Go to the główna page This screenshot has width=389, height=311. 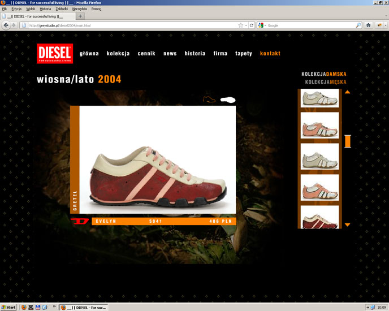pyautogui.click(x=89, y=53)
